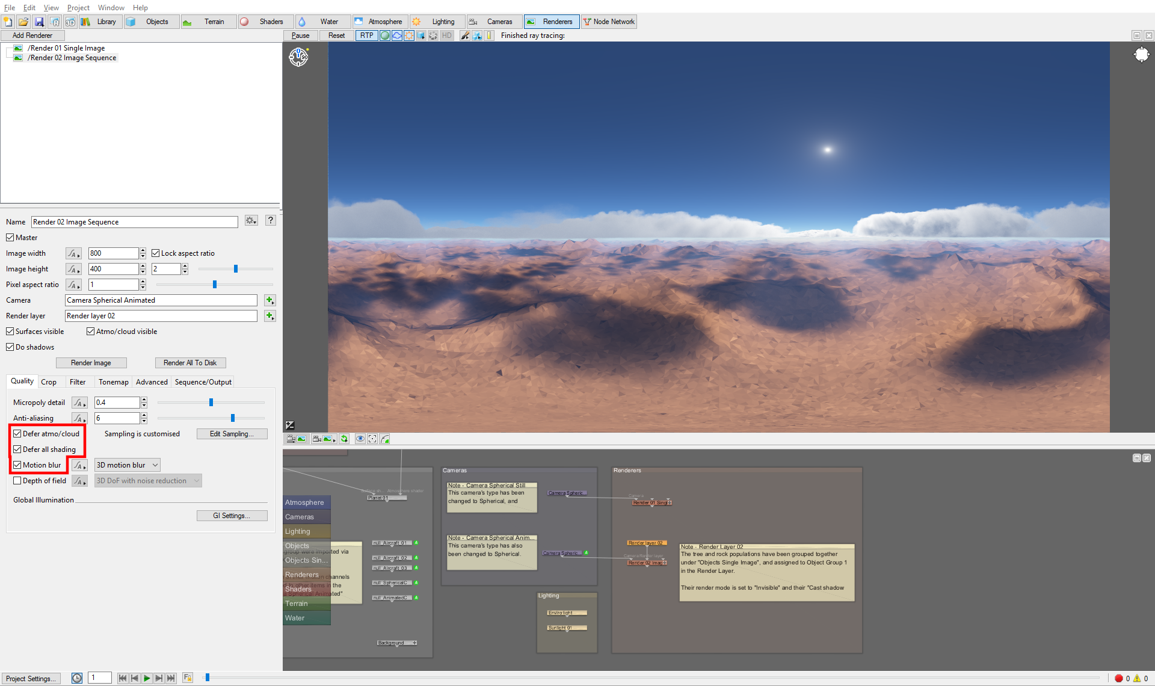Open the 3D motion blur dropdown
This screenshot has width=1155, height=686.
pos(128,465)
